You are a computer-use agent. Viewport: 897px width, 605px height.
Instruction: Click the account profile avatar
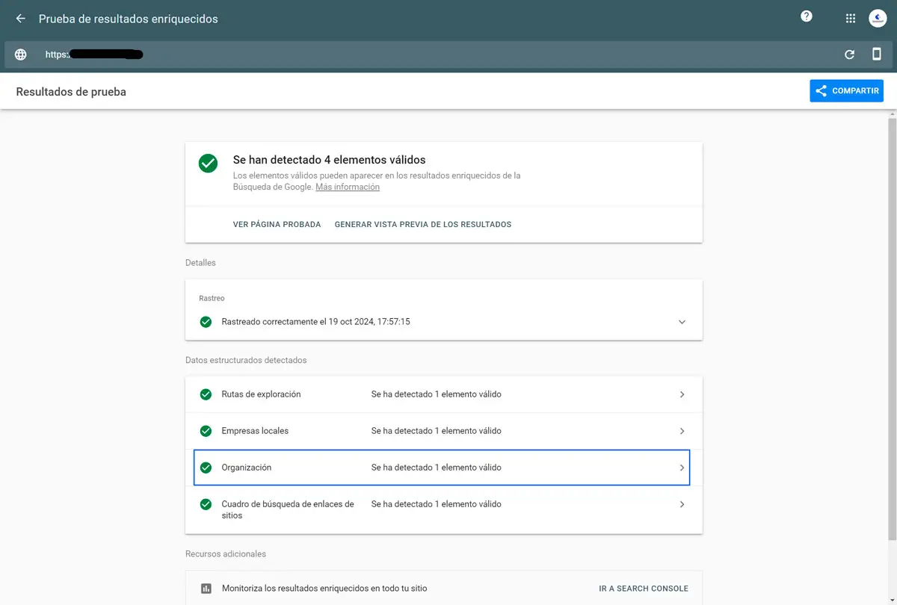click(x=877, y=19)
